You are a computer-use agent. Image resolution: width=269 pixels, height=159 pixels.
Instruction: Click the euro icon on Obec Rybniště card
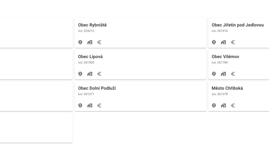coord(99,42)
